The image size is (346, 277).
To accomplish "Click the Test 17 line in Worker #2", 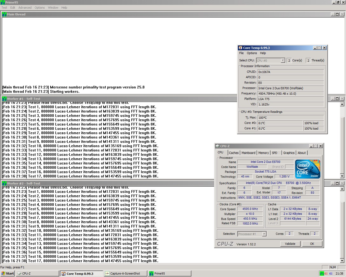I will click(x=80, y=261).
